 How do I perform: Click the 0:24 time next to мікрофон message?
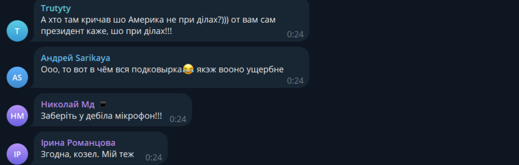(x=178, y=119)
